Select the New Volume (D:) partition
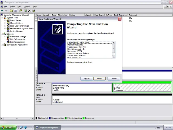 pyautogui.click(x=82, y=87)
